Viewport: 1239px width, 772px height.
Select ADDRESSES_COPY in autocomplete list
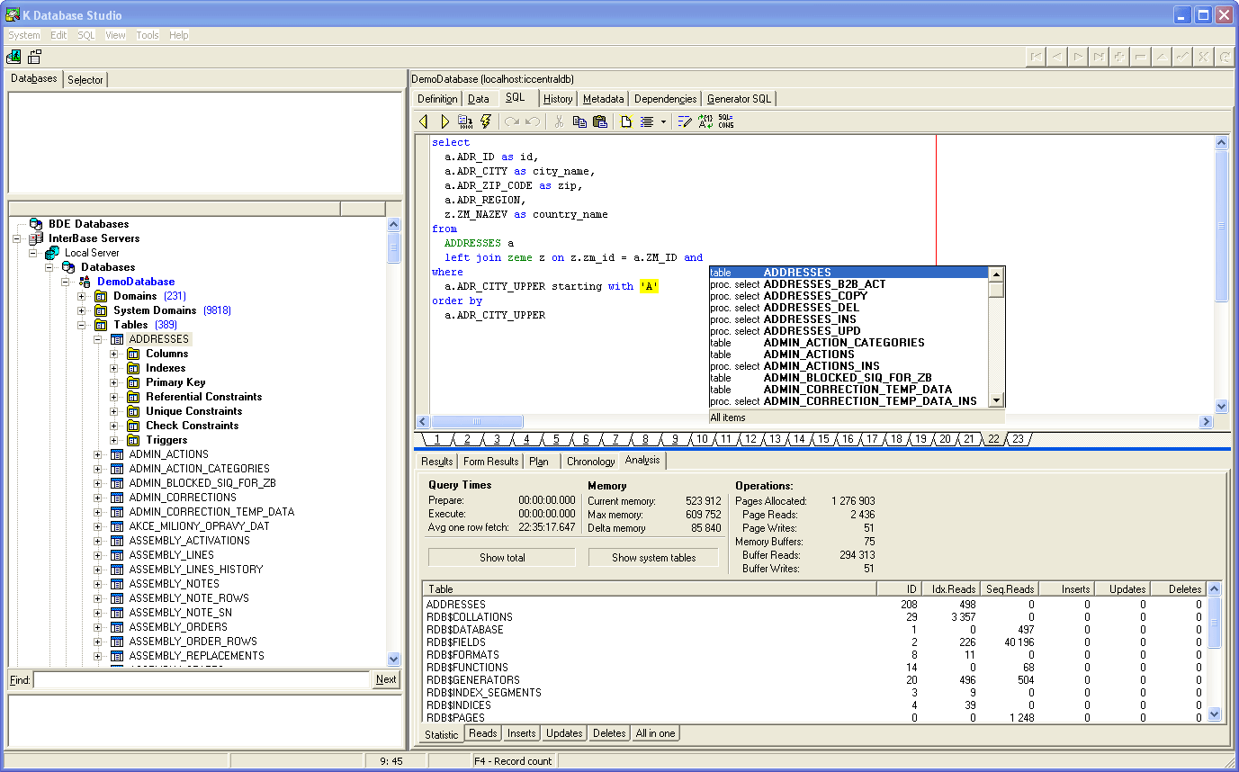(x=814, y=296)
